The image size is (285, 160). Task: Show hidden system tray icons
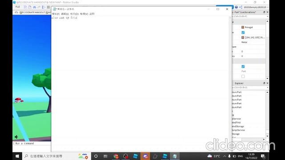(224, 156)
